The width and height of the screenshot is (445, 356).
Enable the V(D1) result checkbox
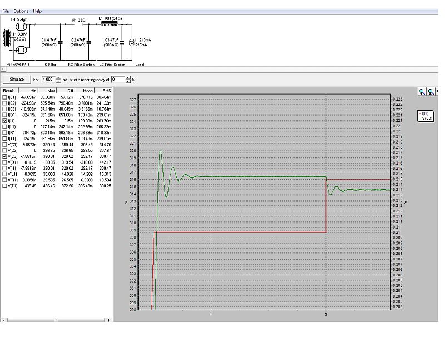4,162
